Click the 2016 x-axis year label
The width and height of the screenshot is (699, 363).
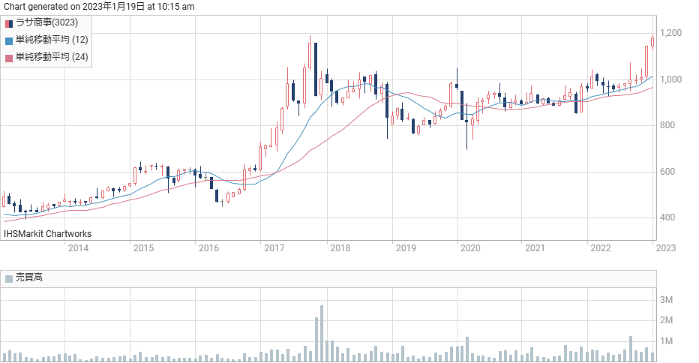pyautogui.click(x=208, y=248)
